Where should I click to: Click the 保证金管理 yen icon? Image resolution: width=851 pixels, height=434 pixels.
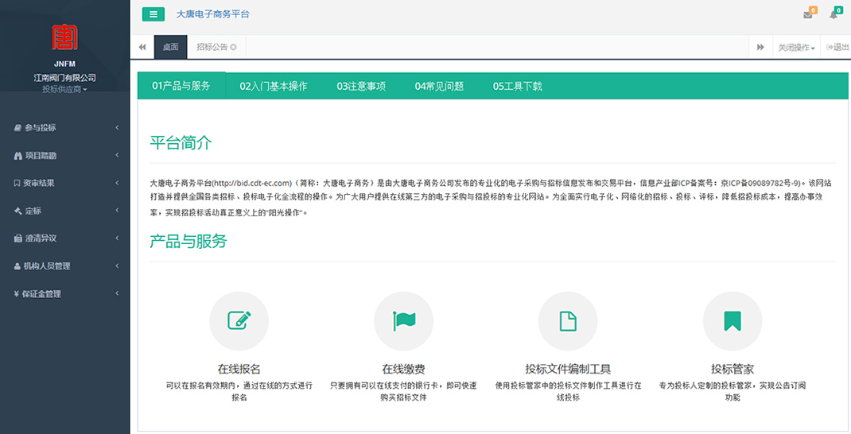[16, 294]
